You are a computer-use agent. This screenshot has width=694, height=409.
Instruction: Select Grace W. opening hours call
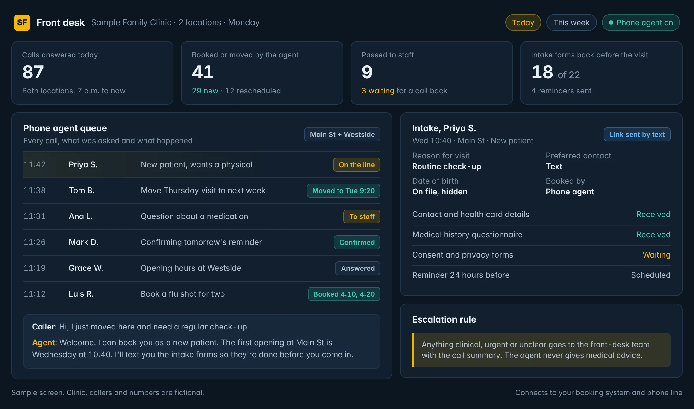(x=202, y=268)
